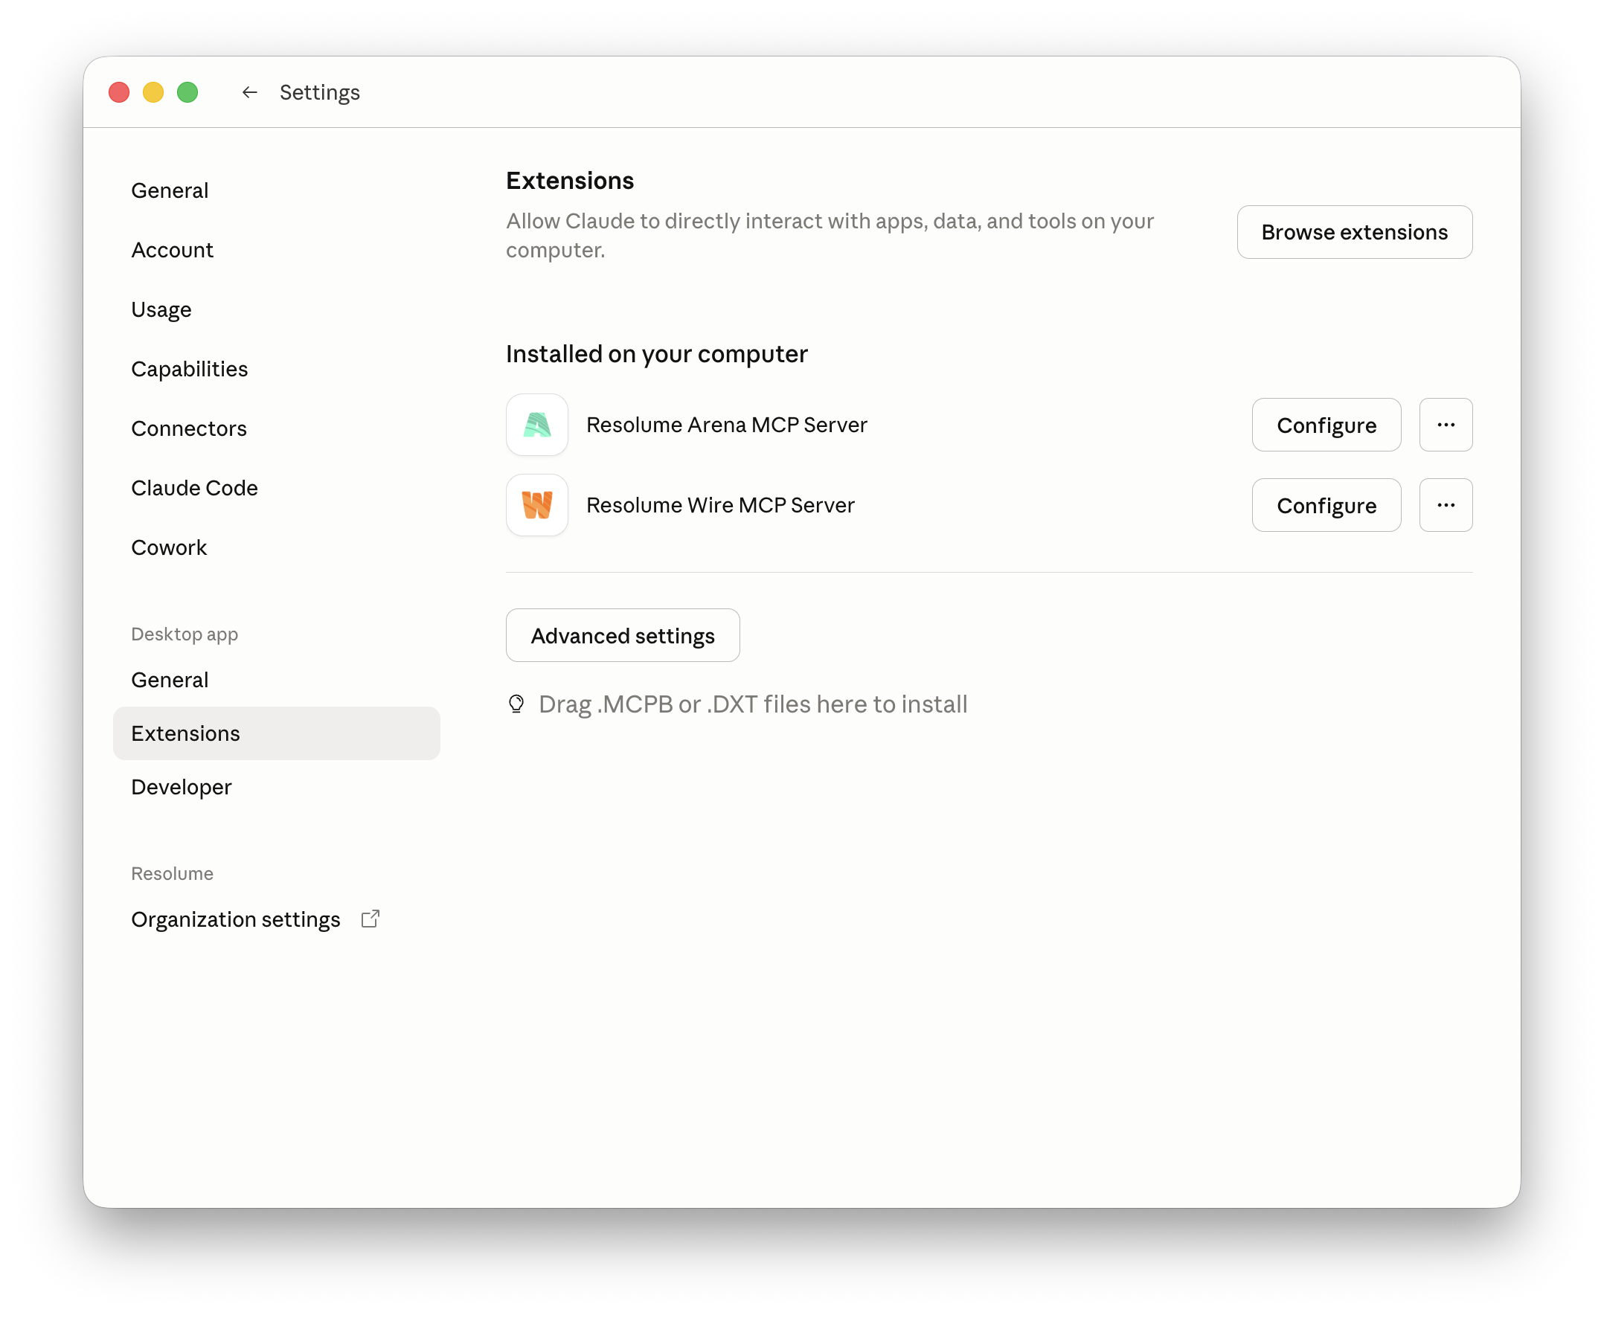Open more options for Resolume Wire MCP Server
1604x1318 pixels.
[1446, 506]
